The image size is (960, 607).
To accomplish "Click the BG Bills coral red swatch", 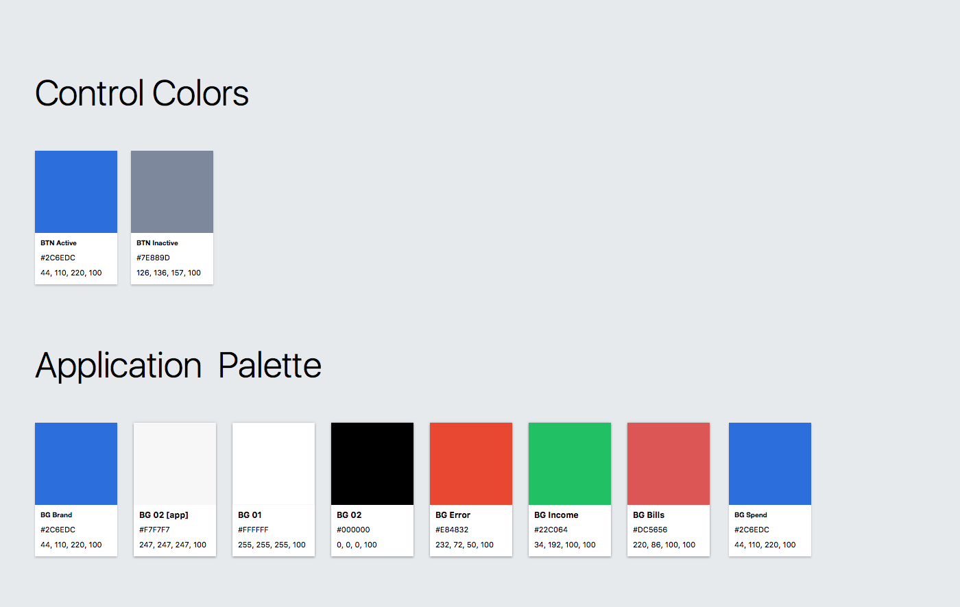I will coord(669,464).
